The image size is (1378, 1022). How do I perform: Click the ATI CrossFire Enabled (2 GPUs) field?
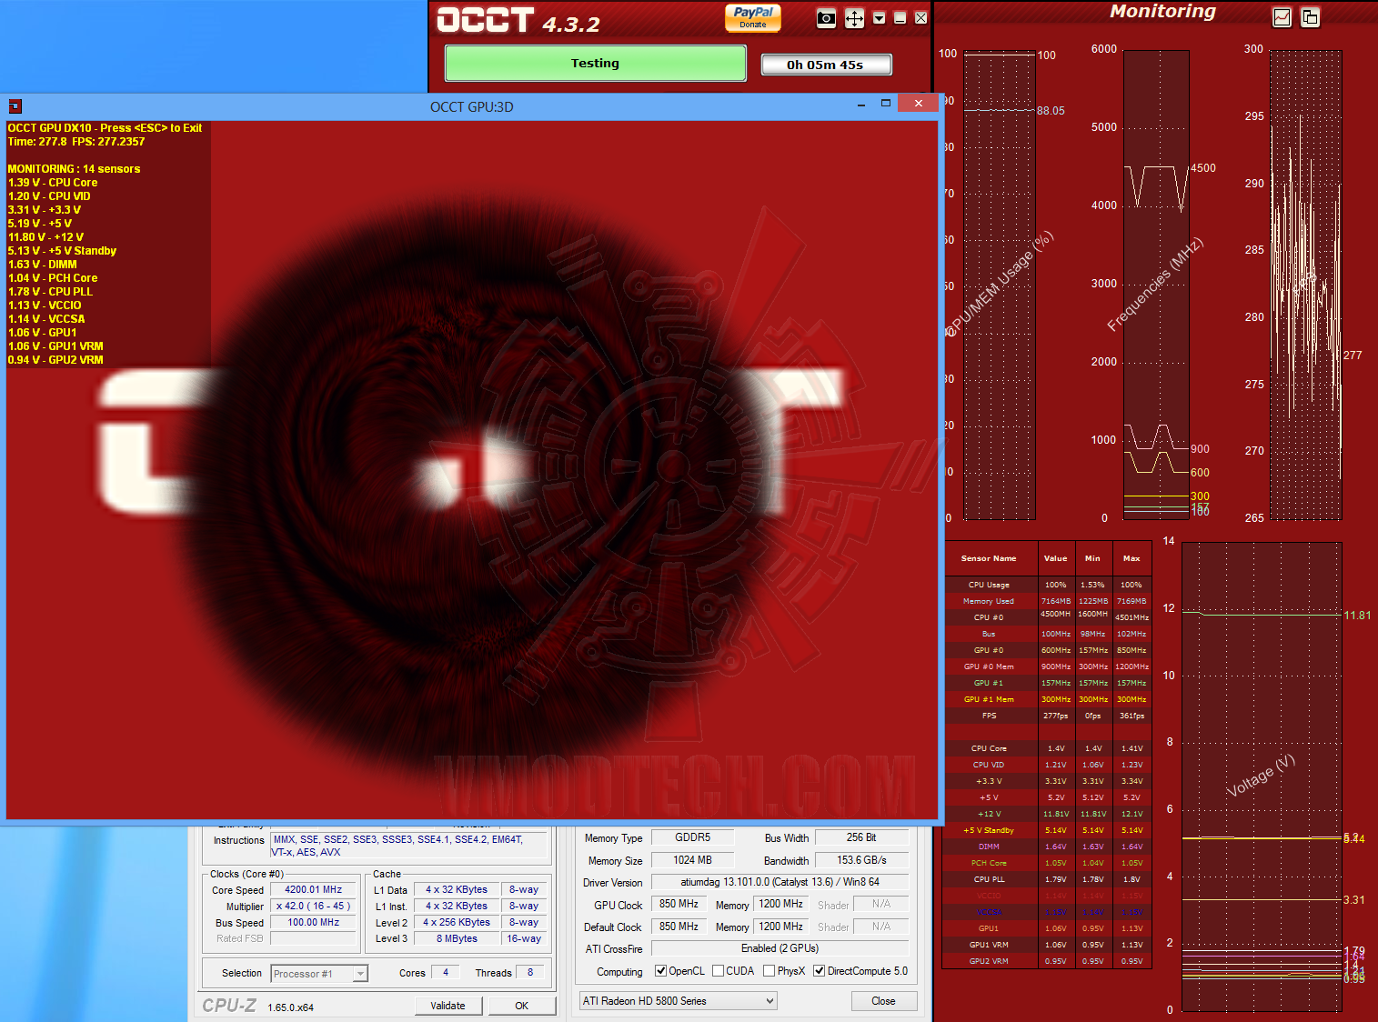coord(780,948)
